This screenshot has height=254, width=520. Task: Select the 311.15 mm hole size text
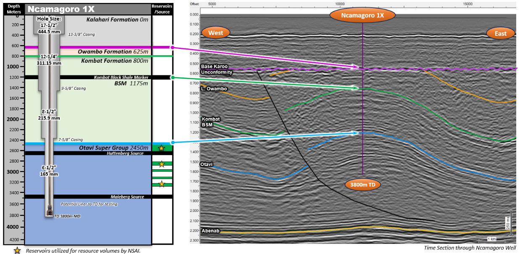[49, 63]
